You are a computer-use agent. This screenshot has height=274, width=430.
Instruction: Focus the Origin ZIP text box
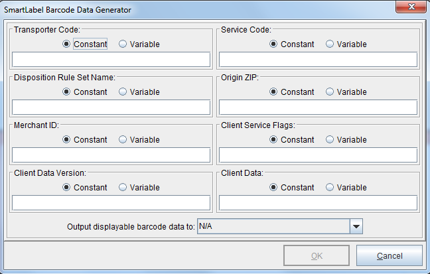(318, 107)
